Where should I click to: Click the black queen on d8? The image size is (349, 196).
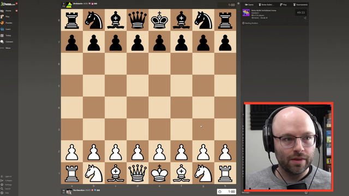click(137, 20)
